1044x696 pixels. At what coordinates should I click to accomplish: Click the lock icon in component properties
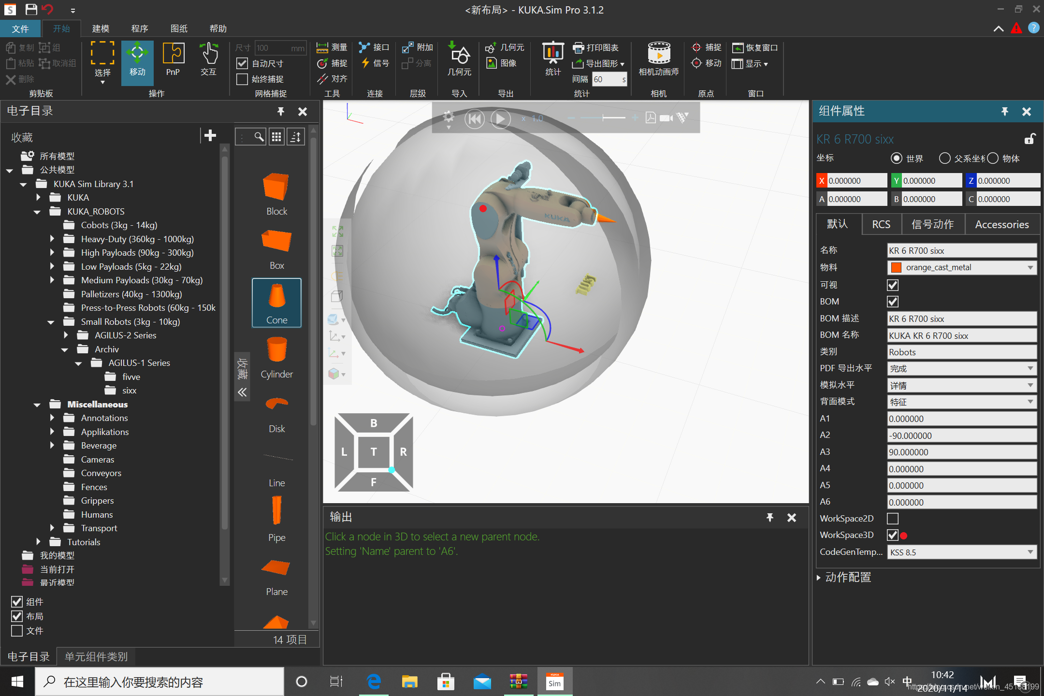[x=1029, y=139]
